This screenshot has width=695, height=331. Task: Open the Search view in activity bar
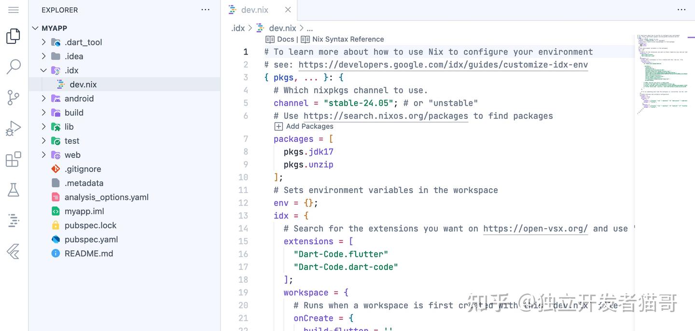point(14,67)
